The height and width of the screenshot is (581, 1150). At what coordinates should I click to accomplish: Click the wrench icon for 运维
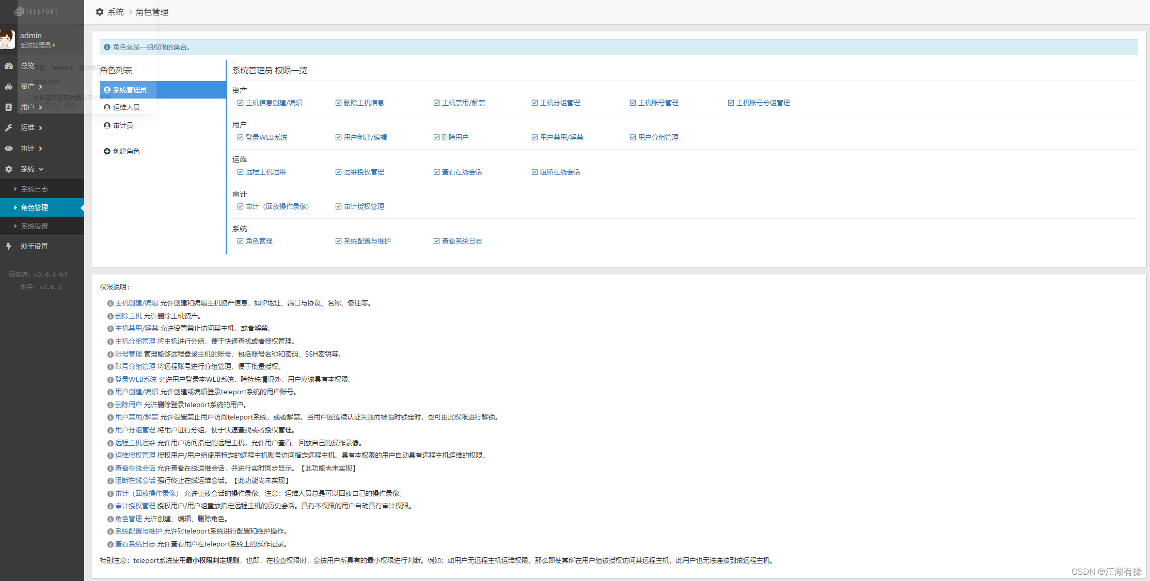pyautogui.click(x=9, y=128)
